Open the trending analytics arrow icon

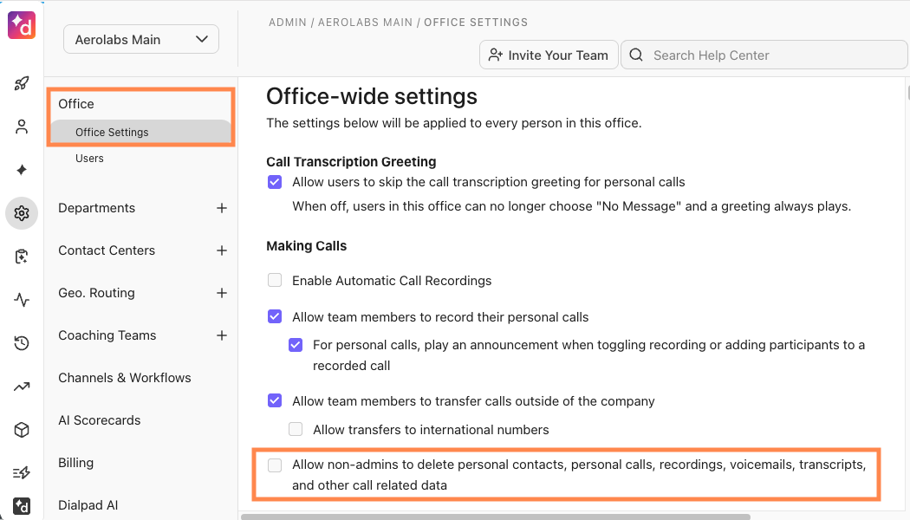coord(22,387)
